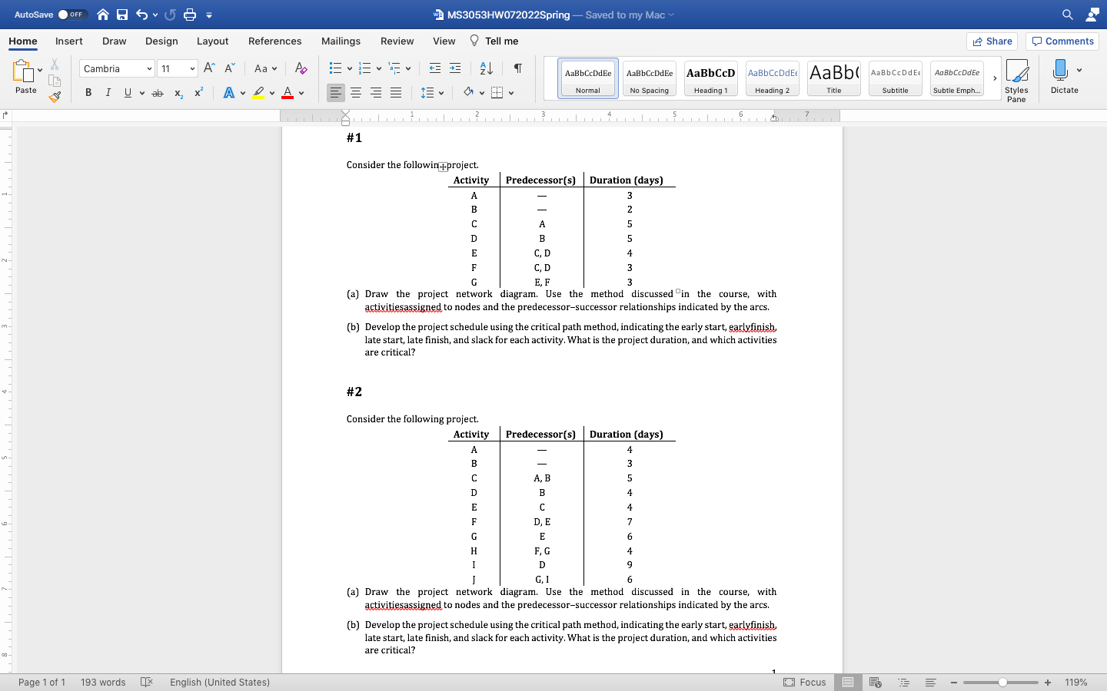Open the Design tab
1107x691 pixels.
pos(161,41)
